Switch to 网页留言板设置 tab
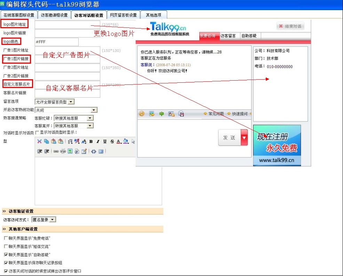Screen dimensions: 343x276 tap(123, 15)
